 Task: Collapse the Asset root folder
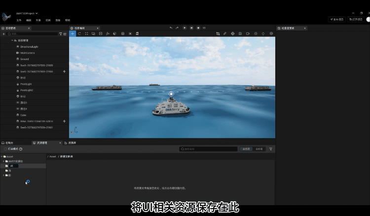(2, 156)
